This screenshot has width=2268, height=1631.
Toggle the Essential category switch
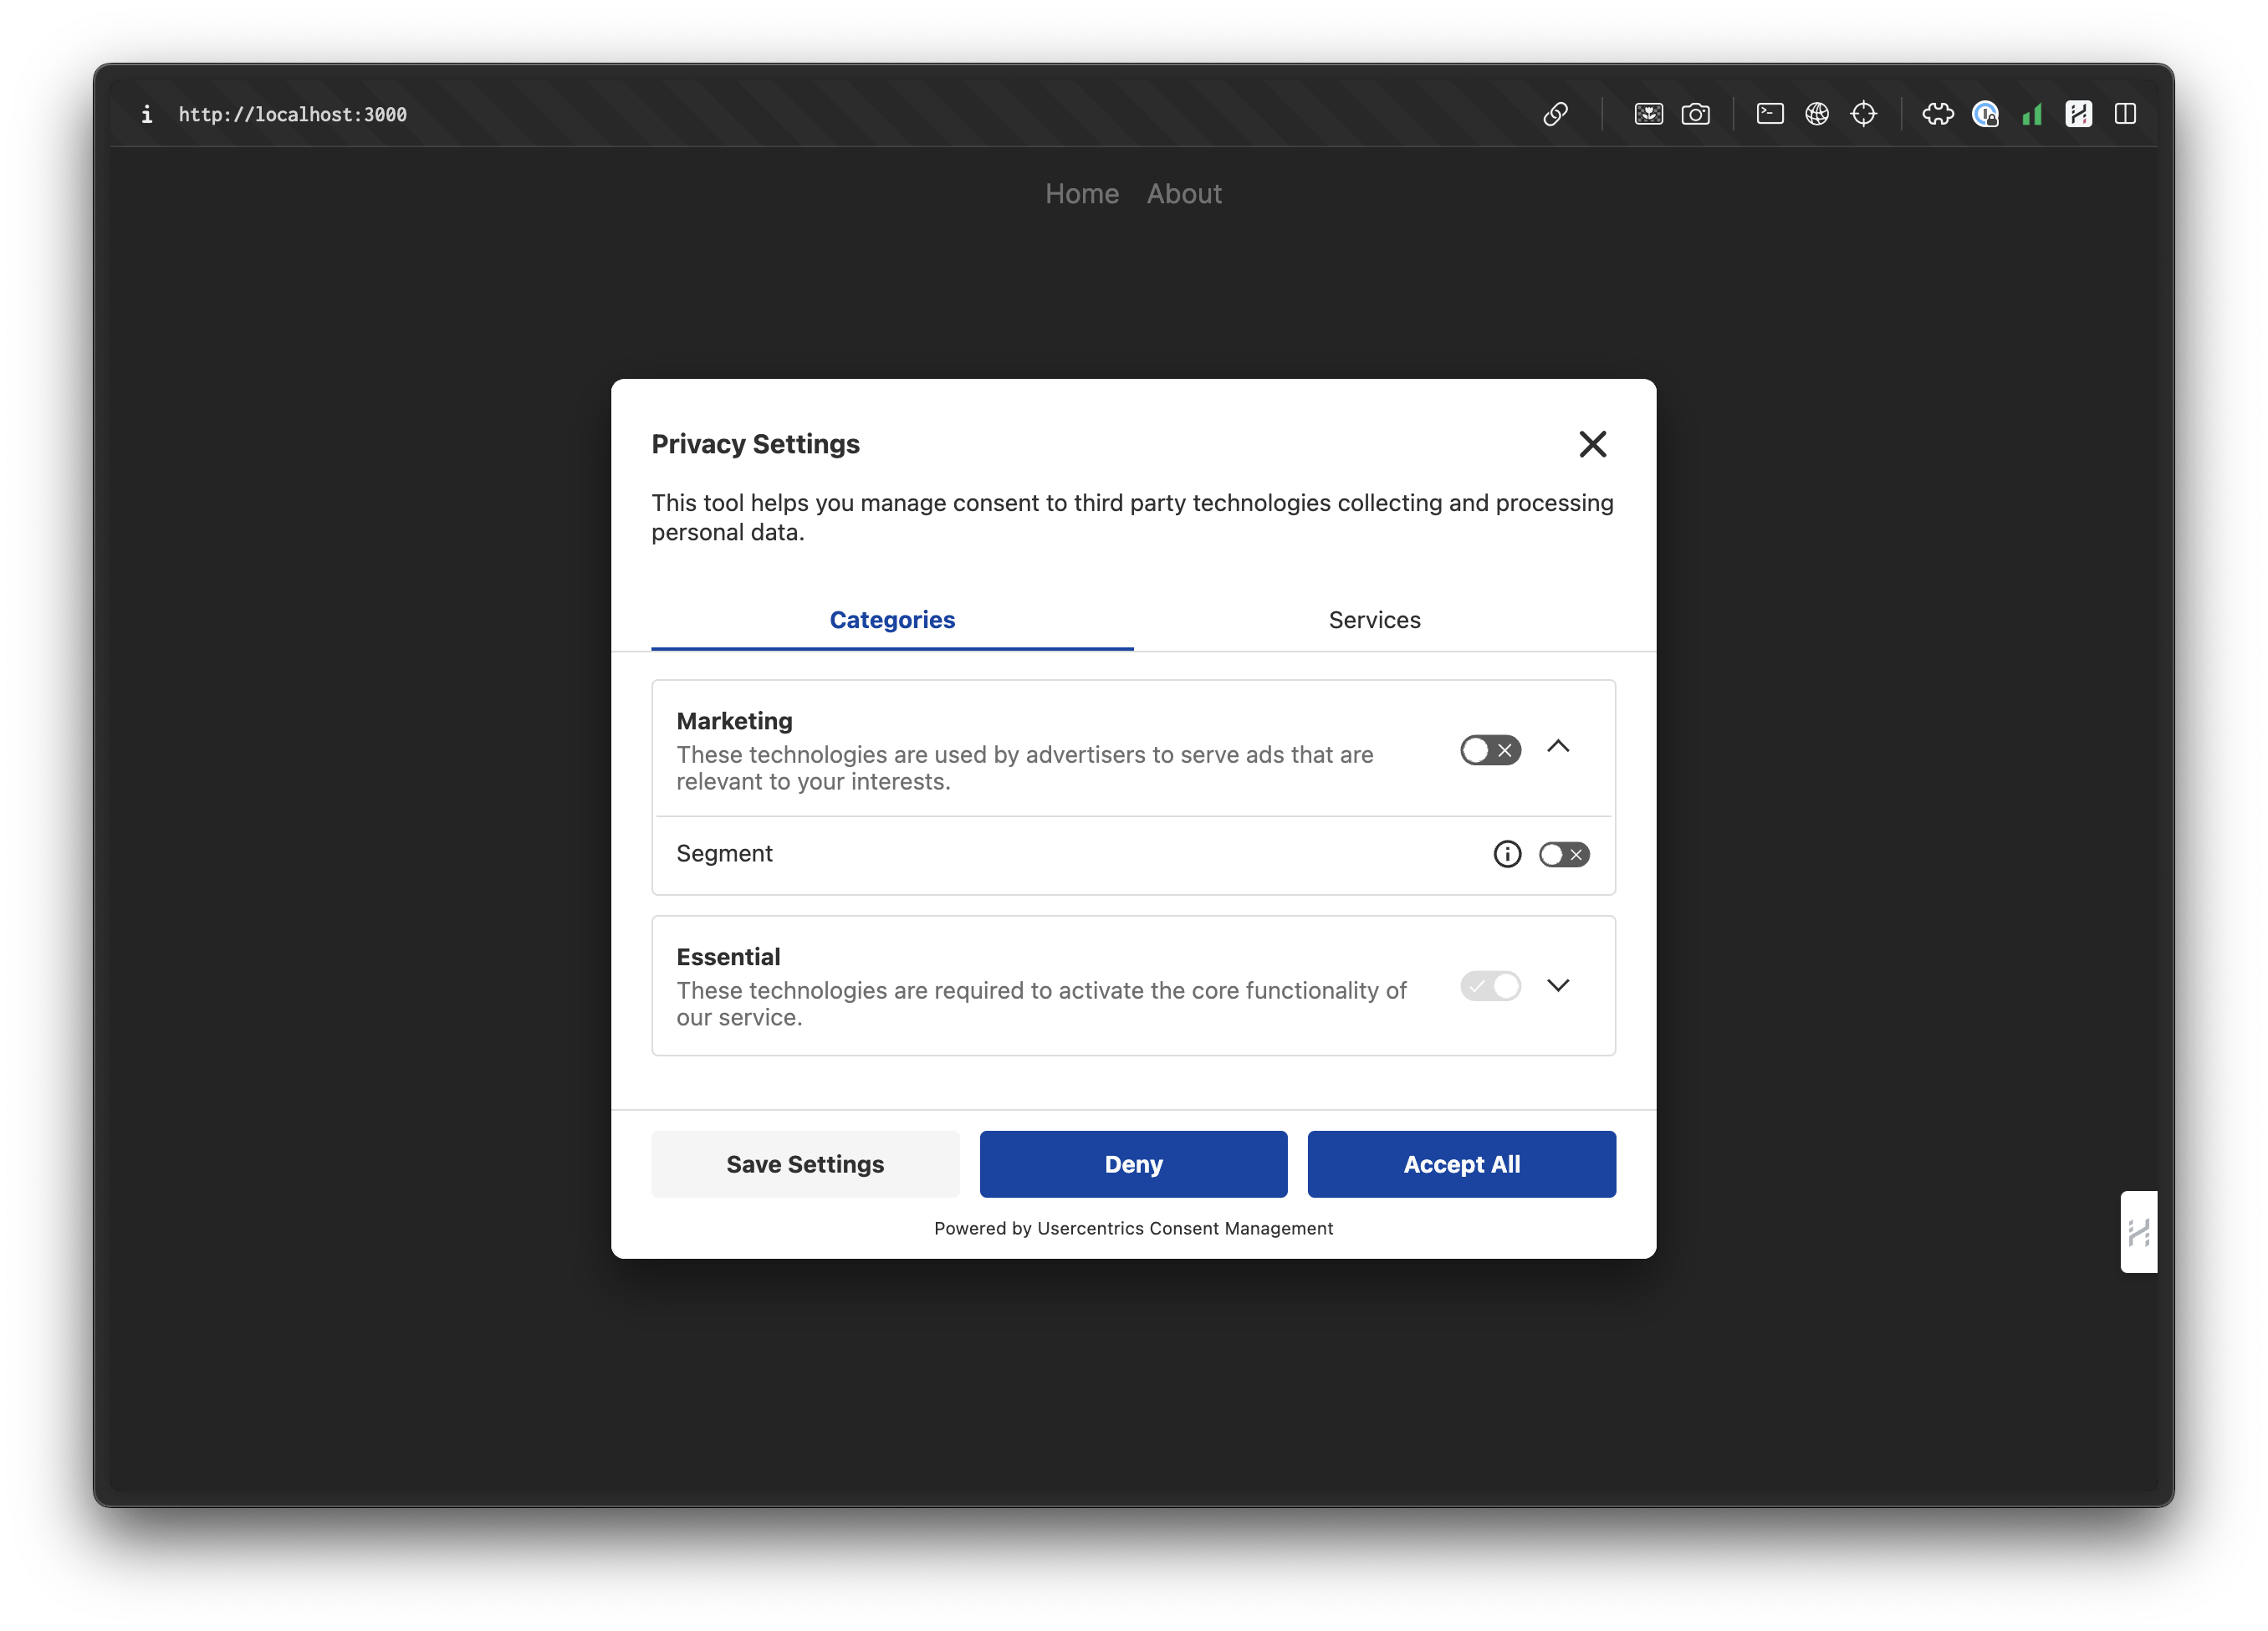pos(1489,984)
